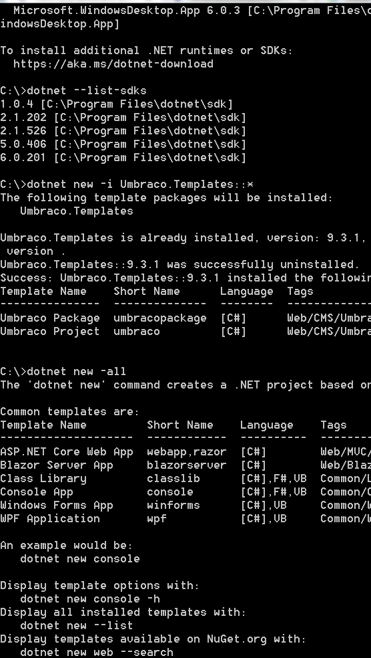Click the 'WPF Application' template name

[50, 519]
